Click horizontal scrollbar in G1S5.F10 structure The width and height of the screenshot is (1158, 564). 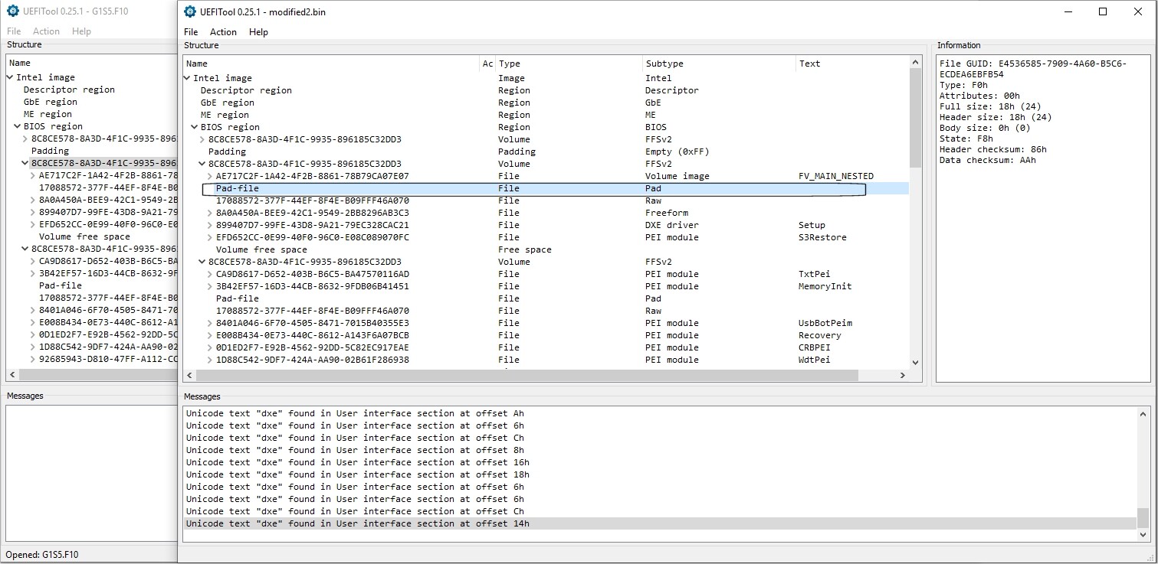point(98,375)
